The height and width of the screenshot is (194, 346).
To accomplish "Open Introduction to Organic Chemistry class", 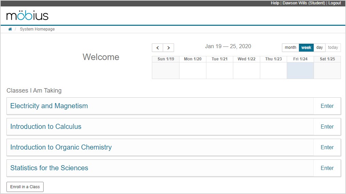I will click(61, 147).
